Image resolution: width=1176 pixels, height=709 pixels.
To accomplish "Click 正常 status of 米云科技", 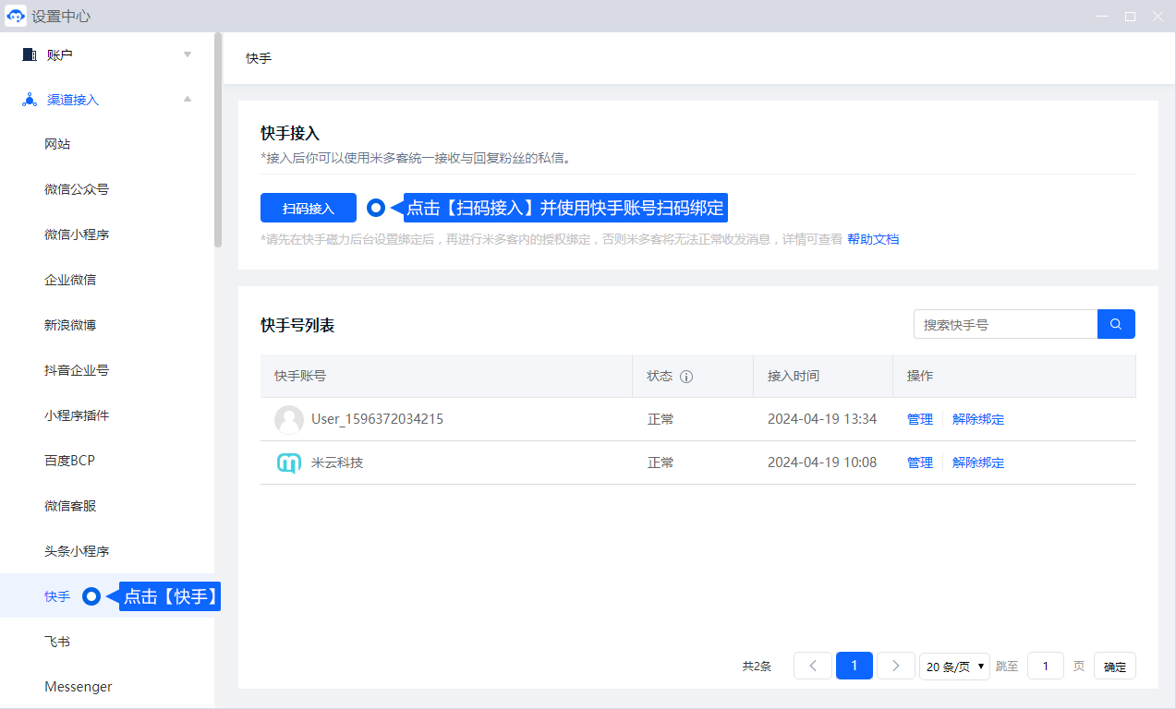I will (661, 463).
